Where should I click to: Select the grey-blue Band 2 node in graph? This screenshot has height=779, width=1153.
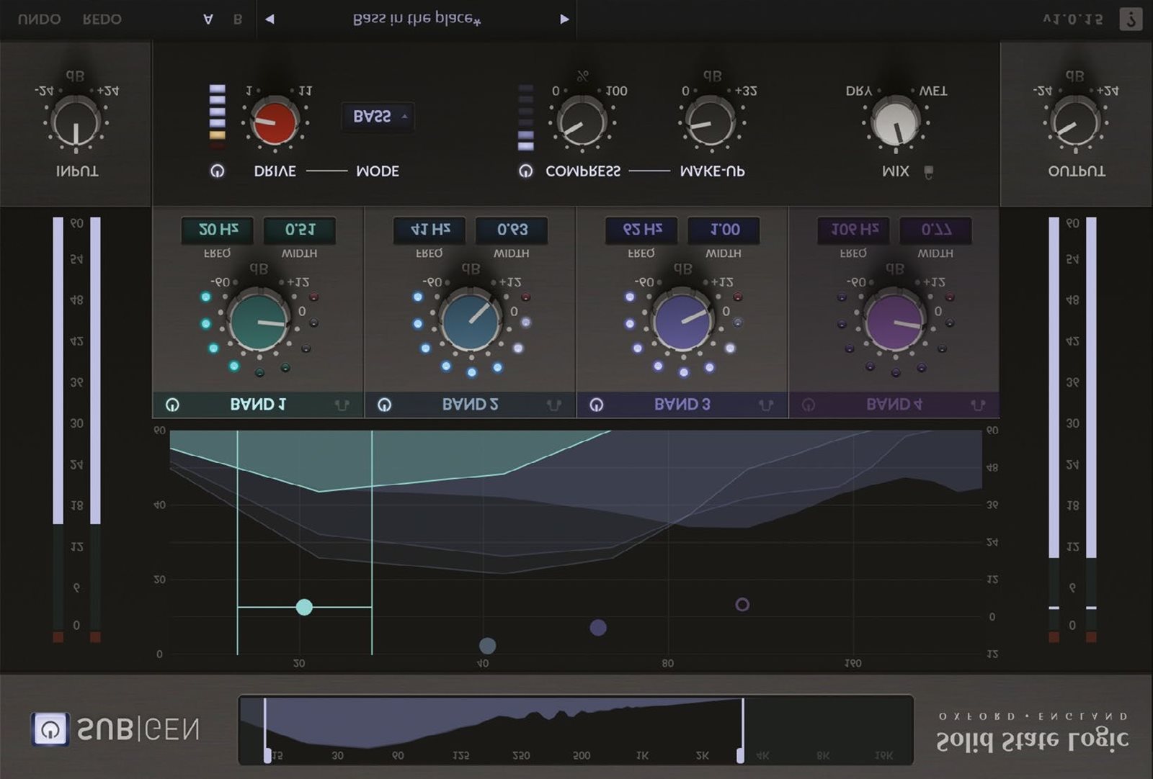[488, 645]
